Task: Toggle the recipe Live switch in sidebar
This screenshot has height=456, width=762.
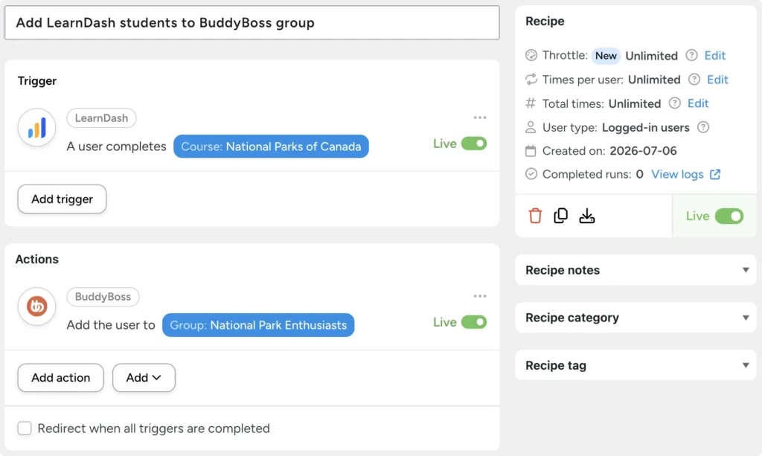Action: pos(729,216)
